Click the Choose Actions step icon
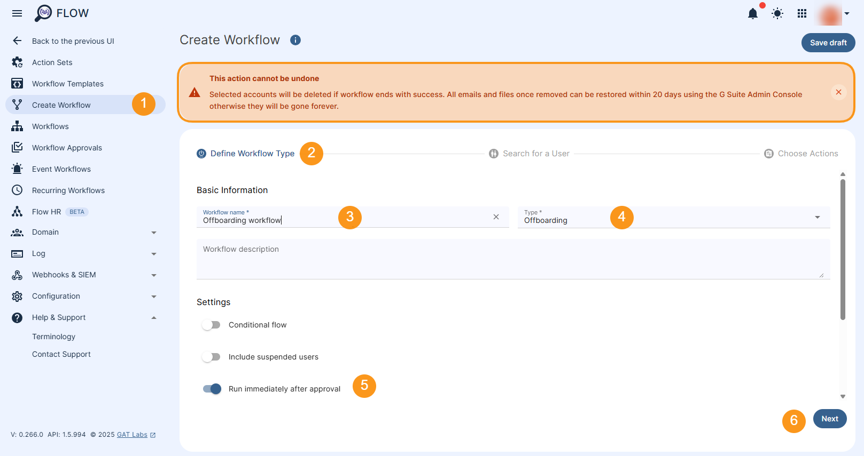Viewport: 864px width, 456px height. [769, 154]
